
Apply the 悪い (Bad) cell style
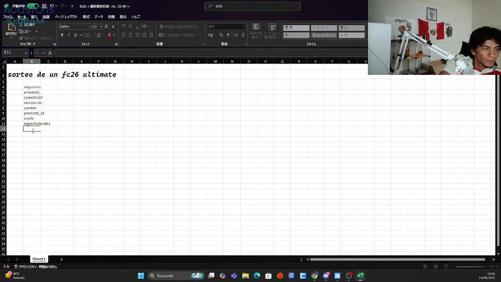pyautogui.click(x=351, y=27)
